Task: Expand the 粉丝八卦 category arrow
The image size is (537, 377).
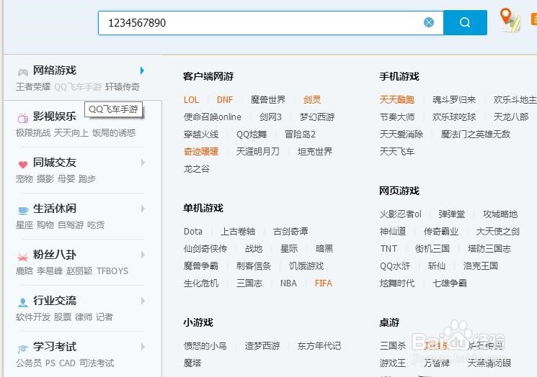Action: 143,255
